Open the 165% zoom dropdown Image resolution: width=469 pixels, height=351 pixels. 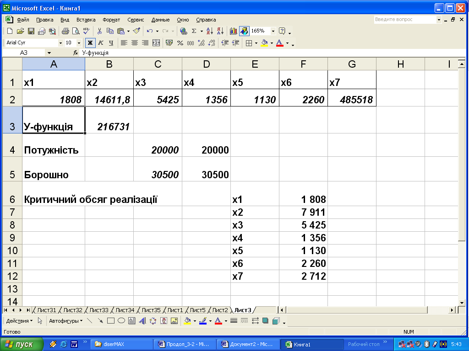point(273,31)
